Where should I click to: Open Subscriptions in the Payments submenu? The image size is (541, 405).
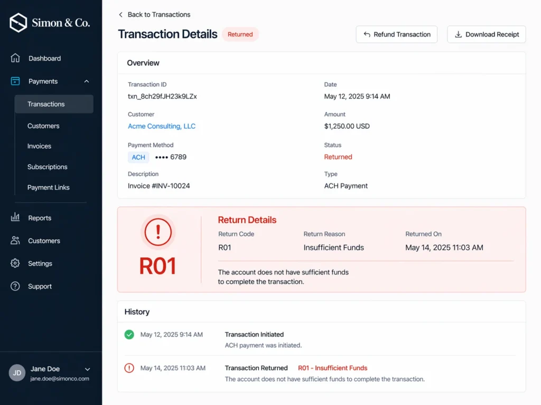(47, 167)
